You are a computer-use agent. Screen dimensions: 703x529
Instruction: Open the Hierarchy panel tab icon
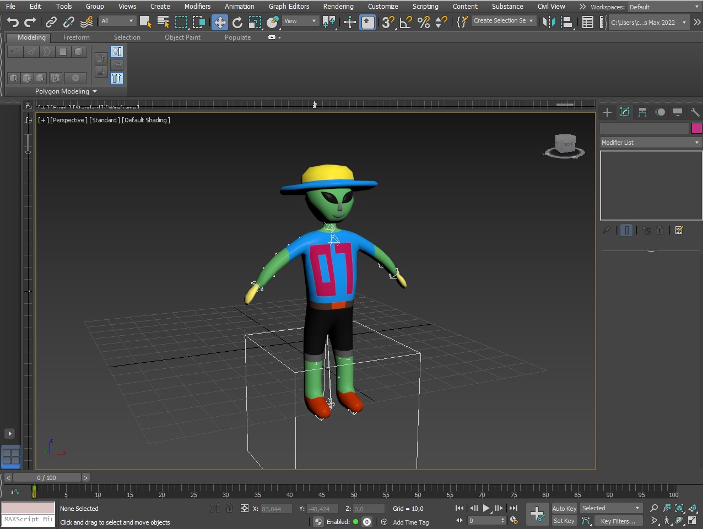[x=642, y=112]
